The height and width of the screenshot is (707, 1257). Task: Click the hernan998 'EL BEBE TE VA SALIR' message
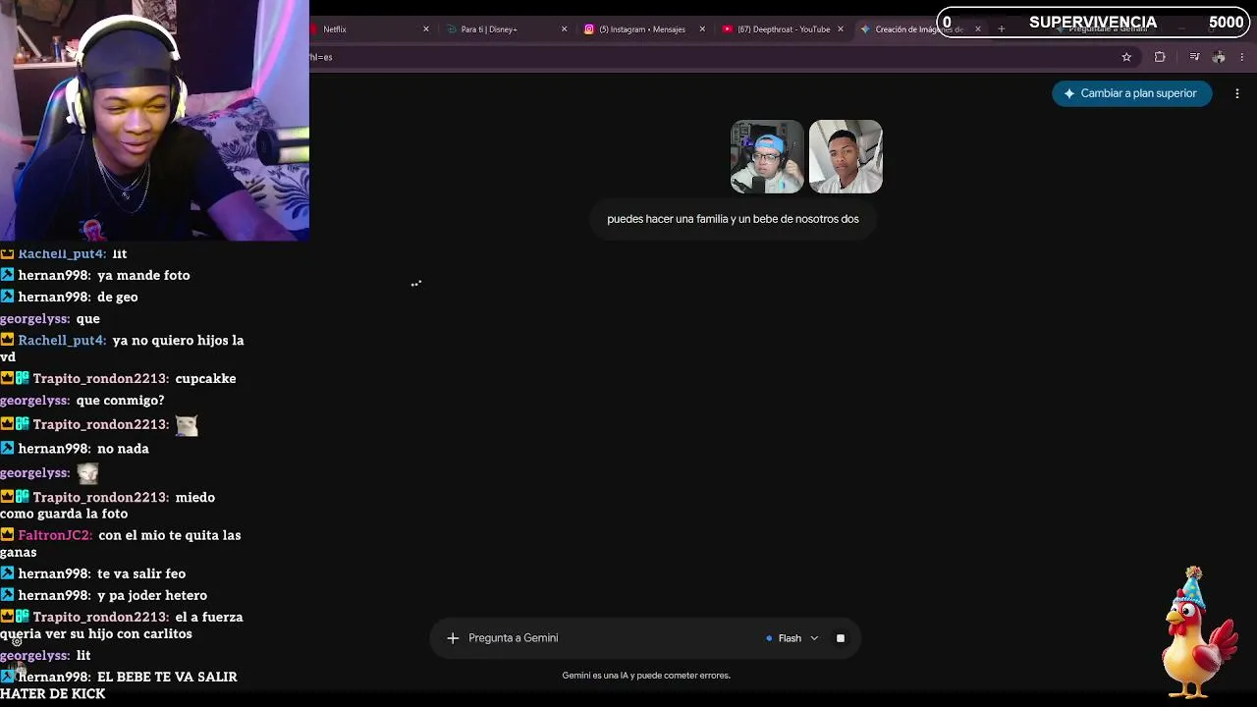coord(119,684)
